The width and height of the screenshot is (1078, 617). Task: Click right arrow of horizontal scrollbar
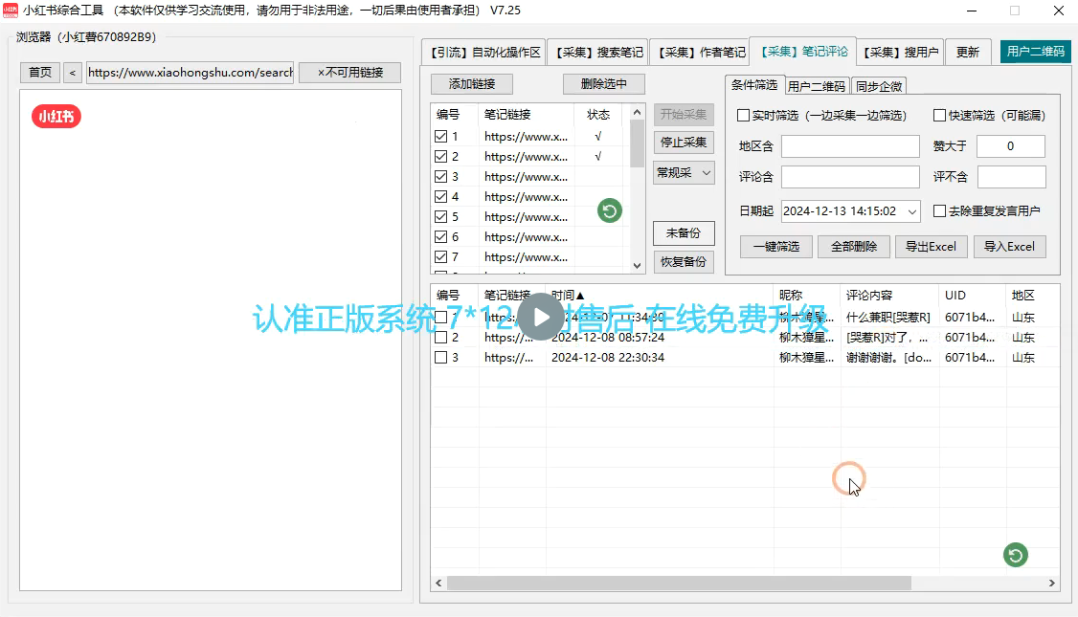point(1052,583)
